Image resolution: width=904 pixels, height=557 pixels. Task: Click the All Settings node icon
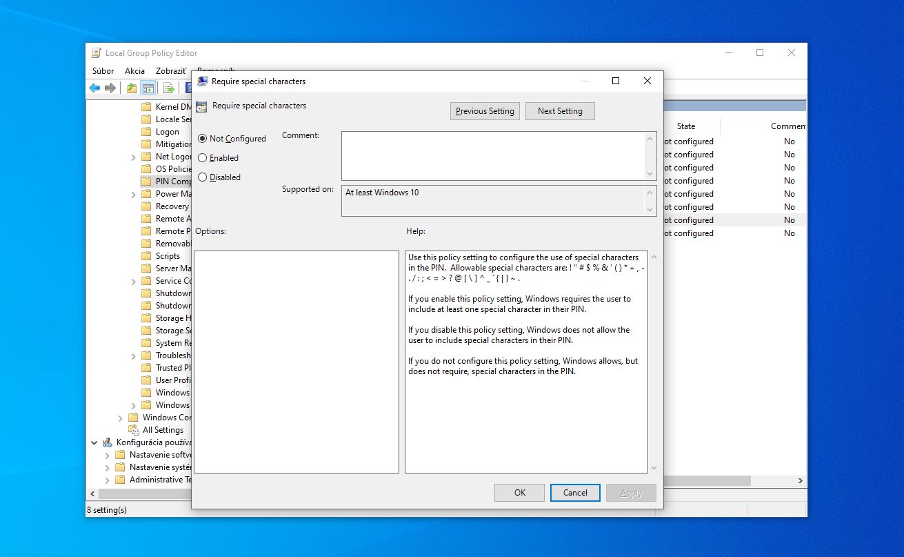[133, 430]
